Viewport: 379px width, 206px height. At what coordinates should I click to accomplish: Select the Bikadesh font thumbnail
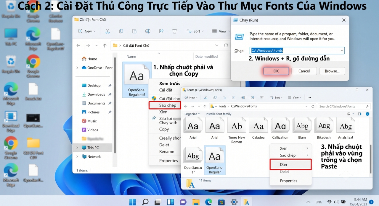324,128
